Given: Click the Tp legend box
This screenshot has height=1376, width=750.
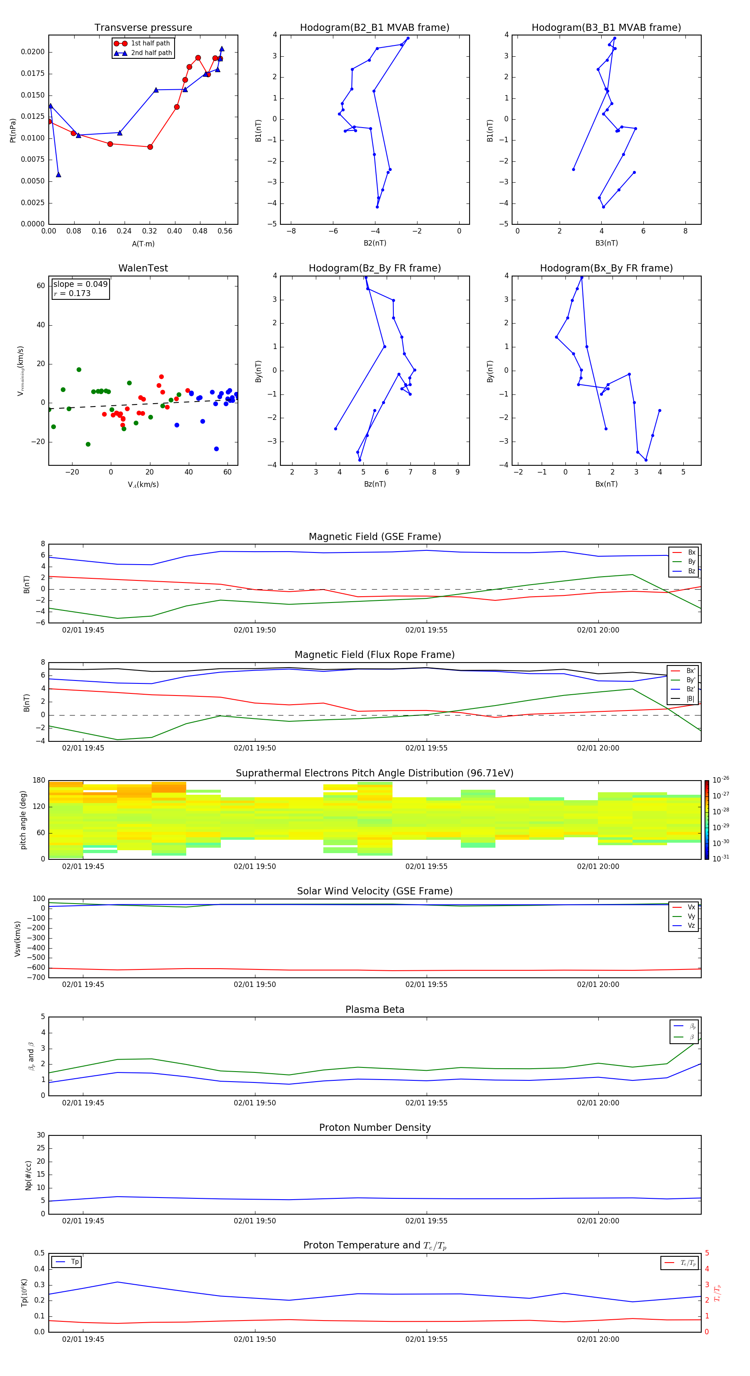Looking at the screenshot, I should click(67, 1262).
